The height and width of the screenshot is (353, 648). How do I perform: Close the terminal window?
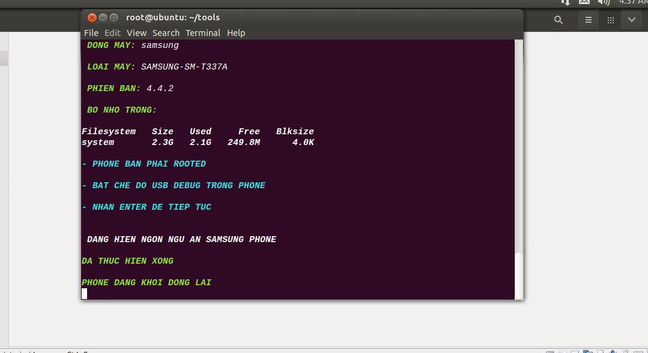tap(92, 18)
